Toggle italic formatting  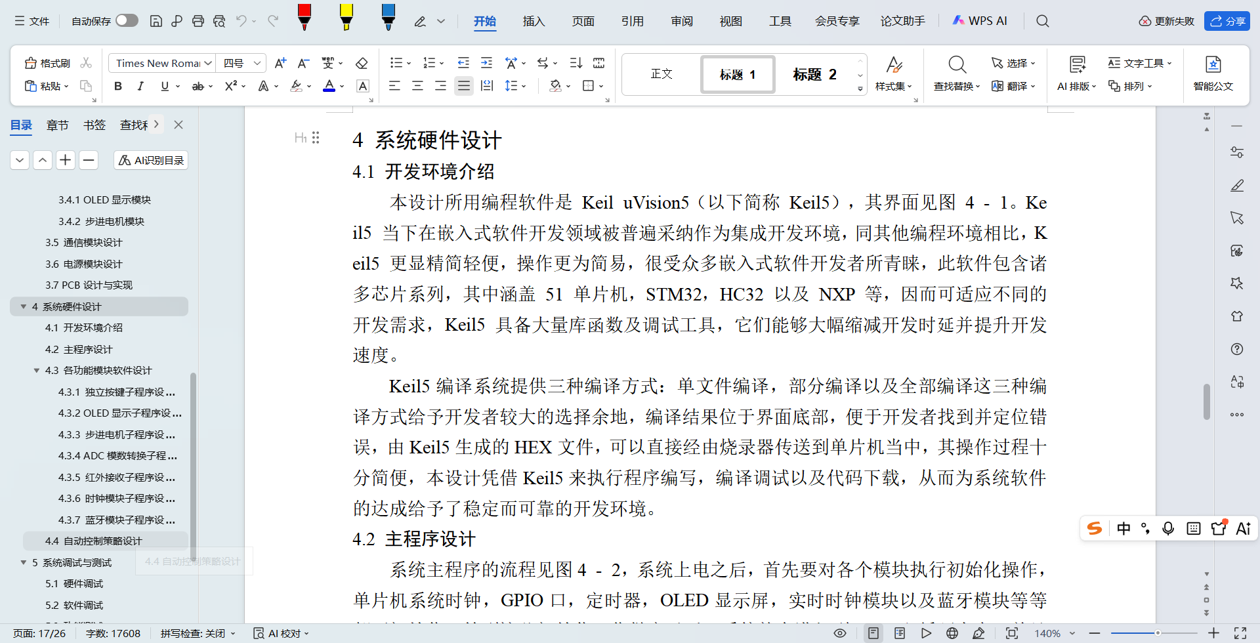(x=140, y=86)
